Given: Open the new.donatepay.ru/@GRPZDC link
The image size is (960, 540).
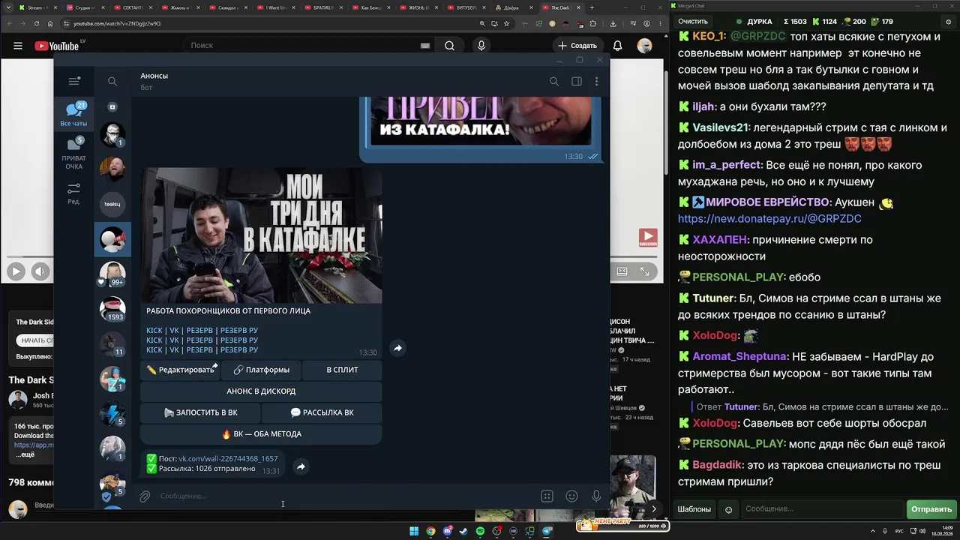Looking at the screenshot, I should [x=769, y=219].
